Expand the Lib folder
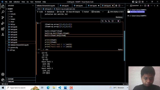 pyautogui.click(x=9, y=17)
